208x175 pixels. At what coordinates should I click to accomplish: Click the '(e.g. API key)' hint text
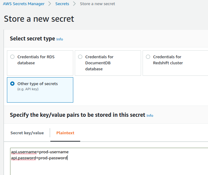[28, 89]
